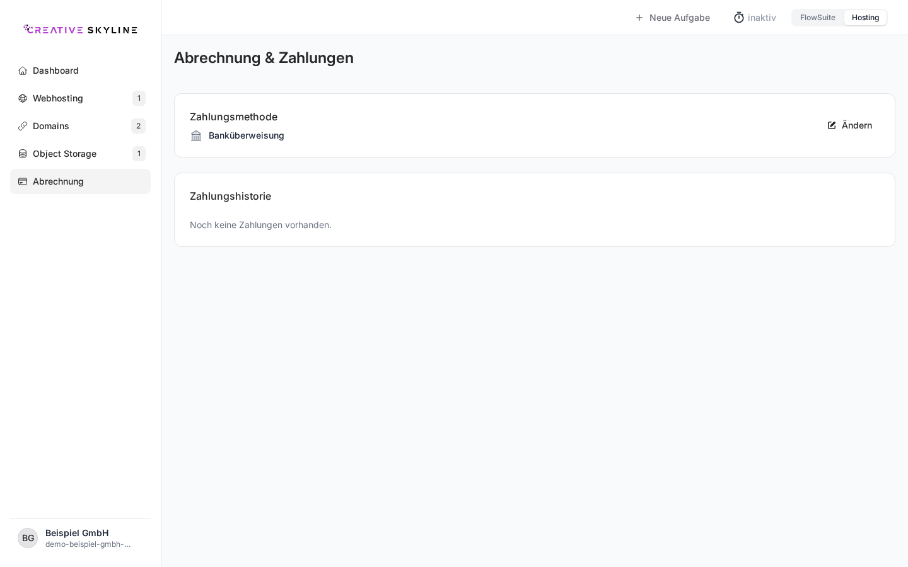Click the stopwatch timer icon

(x=739, y=18)
